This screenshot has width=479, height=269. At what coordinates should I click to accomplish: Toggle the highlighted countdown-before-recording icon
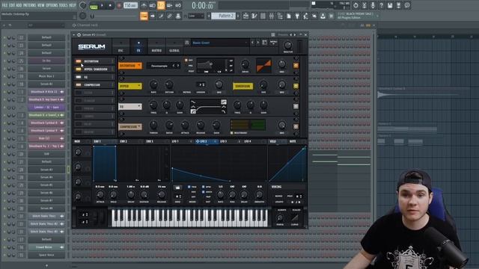(161, 5)
